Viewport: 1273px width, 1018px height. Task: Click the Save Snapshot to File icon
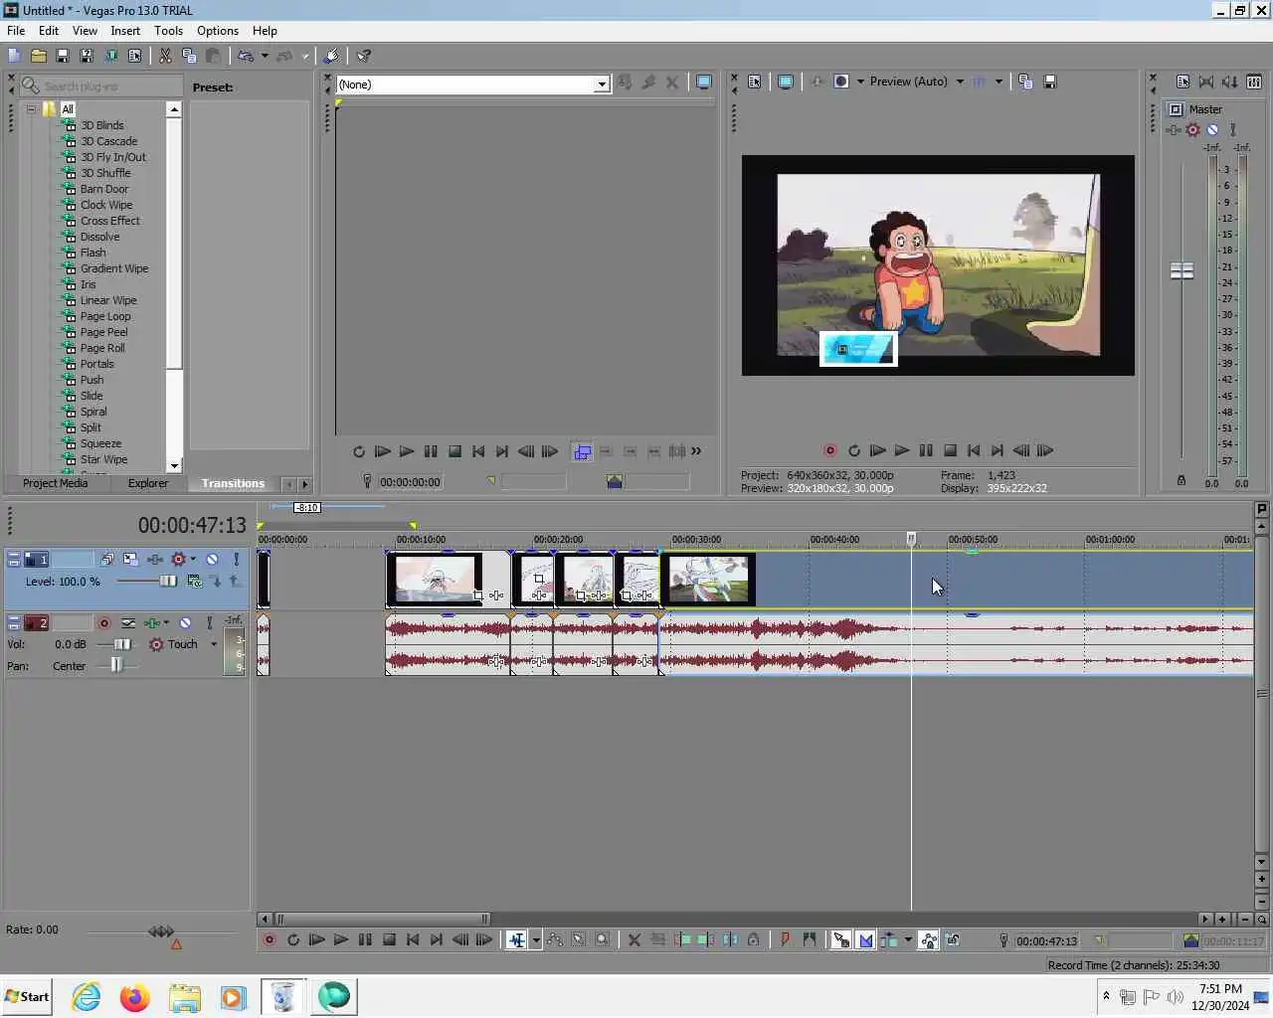point(1049,82)
